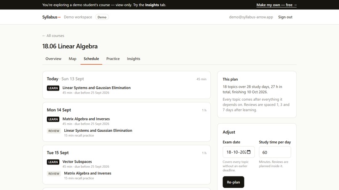Open Linear Systems review item on Mon 14 Sept
Image resolution: width=339 pixels, height=190 pixels.
click(x=98, y=130)
